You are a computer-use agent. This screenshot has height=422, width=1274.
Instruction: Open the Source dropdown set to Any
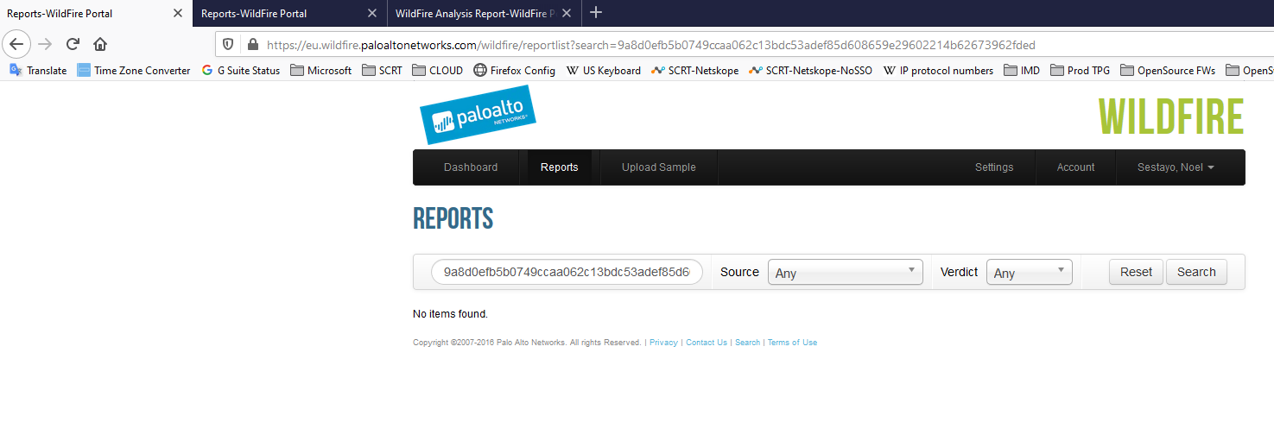(845, 272)
